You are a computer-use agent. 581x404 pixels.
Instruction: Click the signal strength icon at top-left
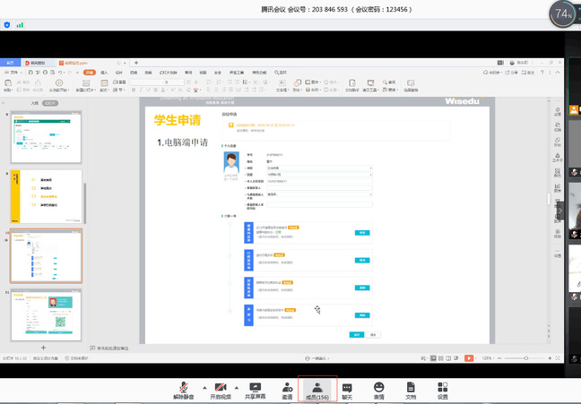pos(20,26)
